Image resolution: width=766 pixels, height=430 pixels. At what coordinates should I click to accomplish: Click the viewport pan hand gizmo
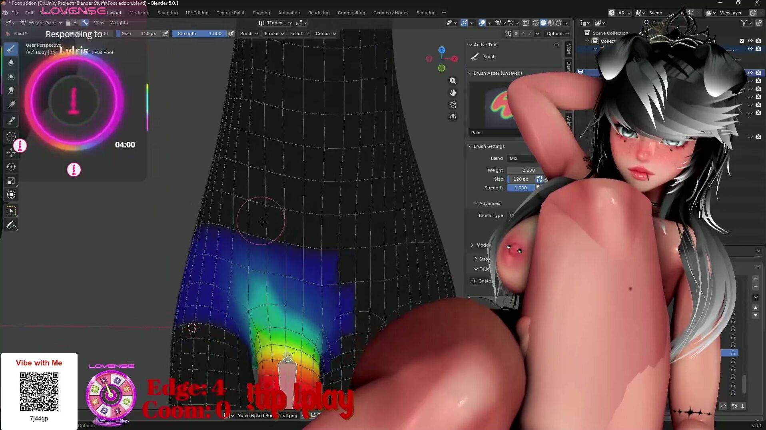[x=453, y=93]
